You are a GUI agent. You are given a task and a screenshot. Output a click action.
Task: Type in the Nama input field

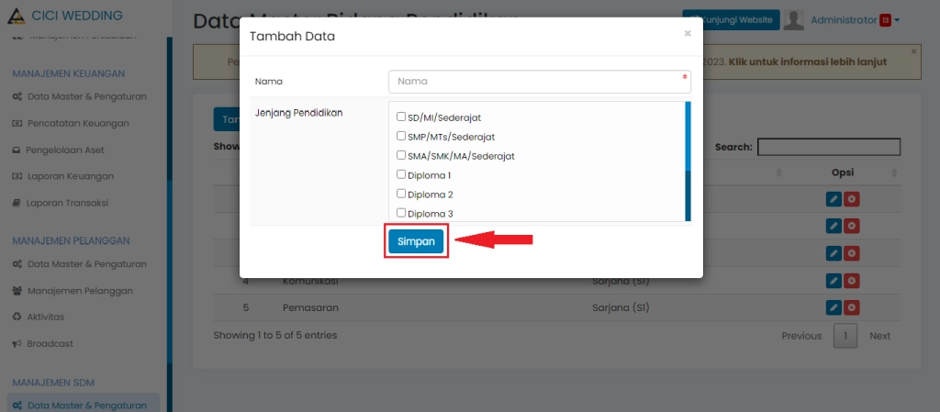[539, 82]
